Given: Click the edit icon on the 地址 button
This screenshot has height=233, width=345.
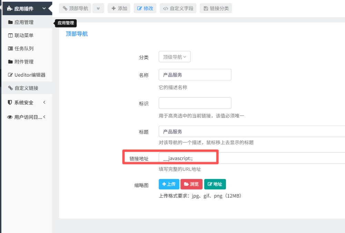Looking at the screenshot, I should click(210, 184).
